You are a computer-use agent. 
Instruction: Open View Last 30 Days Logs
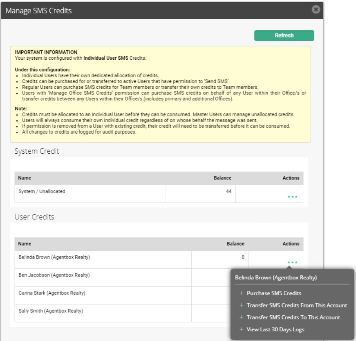point(275,329)
